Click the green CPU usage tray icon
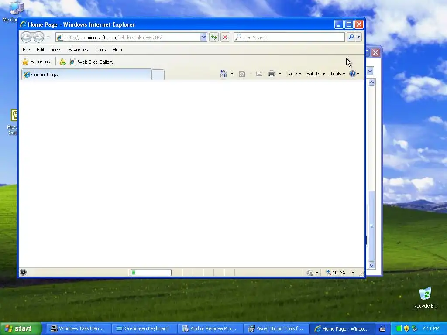The height and width of the screenshot is (335, 447). [399, 328]
